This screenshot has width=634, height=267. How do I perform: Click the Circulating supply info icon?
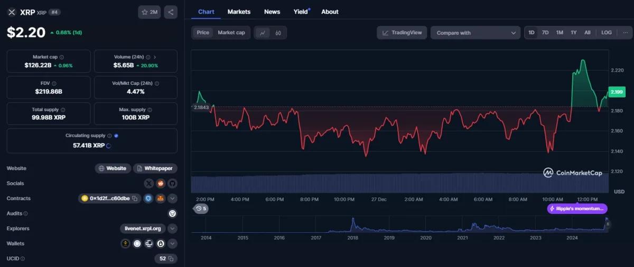110,136
